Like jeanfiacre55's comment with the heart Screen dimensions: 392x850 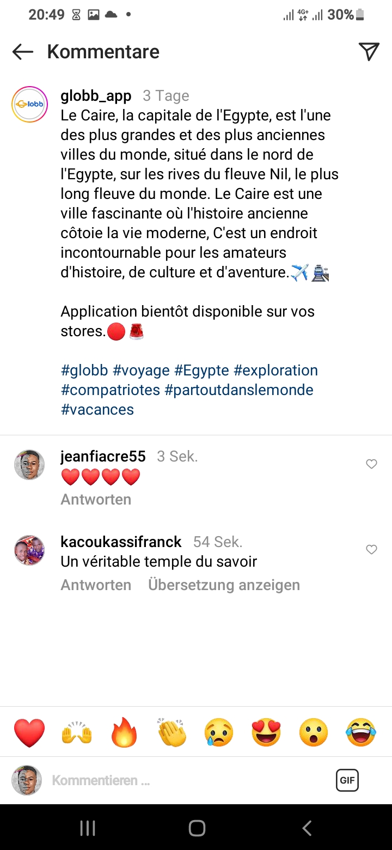pyautogui.click(x=371, y=464)
